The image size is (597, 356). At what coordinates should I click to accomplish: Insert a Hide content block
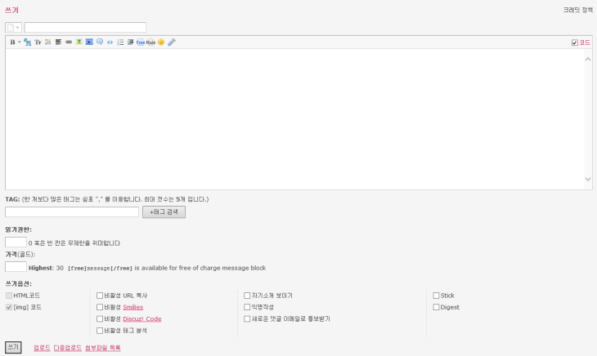pyautogui.click(x=150, y=42)
